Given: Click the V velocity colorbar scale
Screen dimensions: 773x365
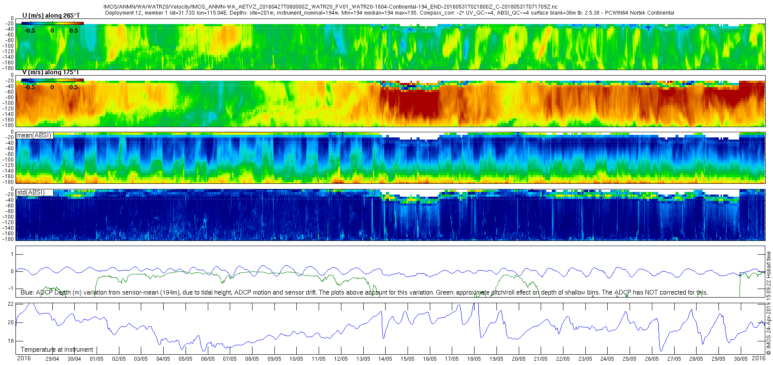Looking at the screenshot, I should [x=52, y=80].
